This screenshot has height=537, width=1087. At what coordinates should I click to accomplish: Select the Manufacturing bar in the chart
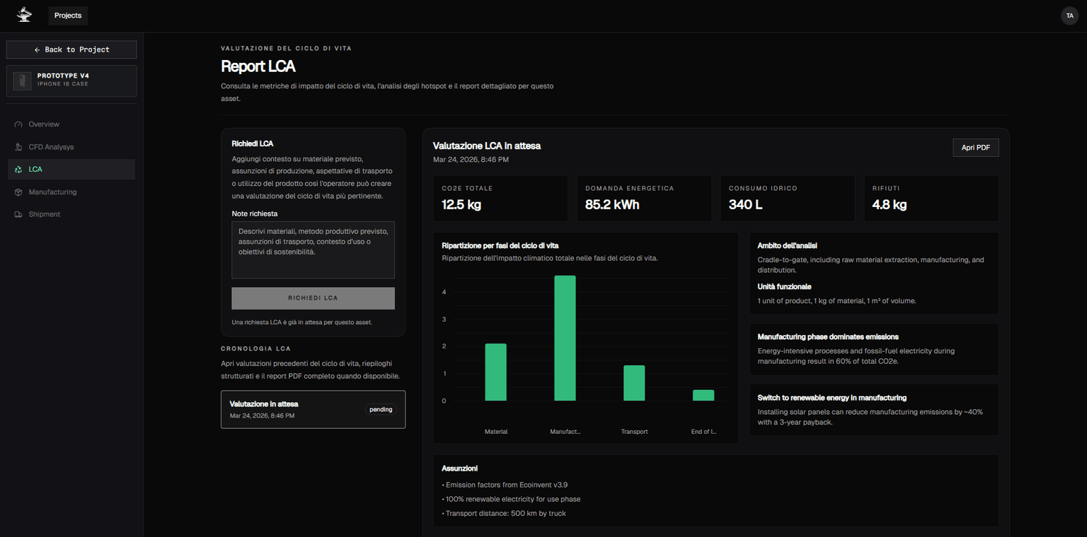(x=565, y=339)
